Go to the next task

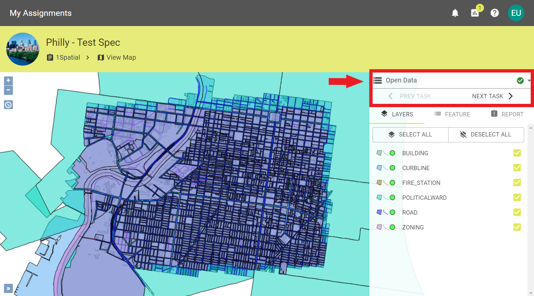click(492, 96)
